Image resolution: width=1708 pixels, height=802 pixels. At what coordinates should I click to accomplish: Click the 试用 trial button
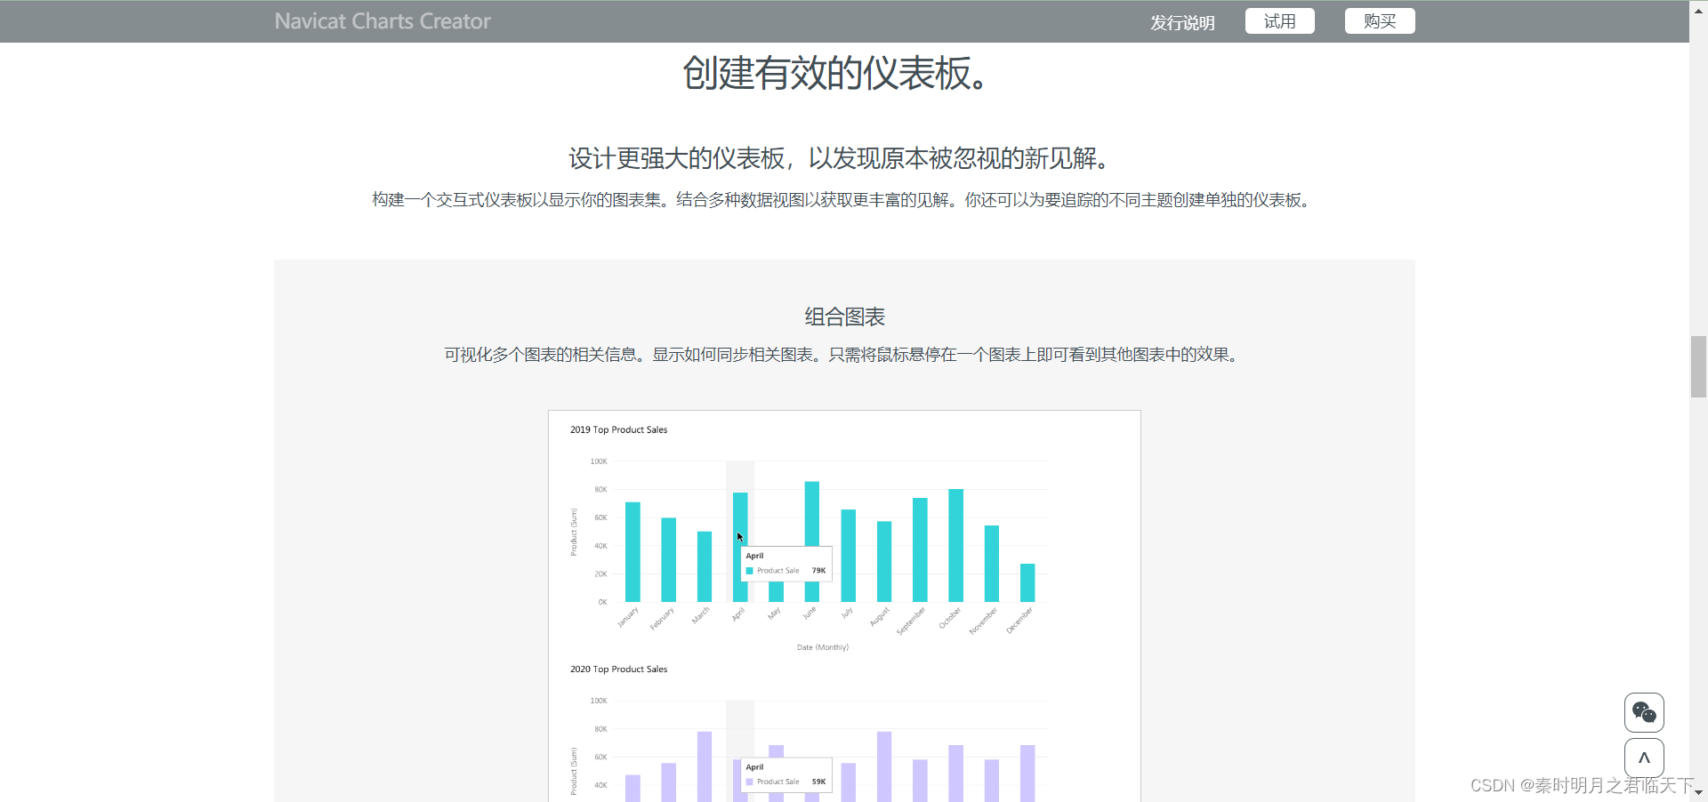click(1280, 21)
